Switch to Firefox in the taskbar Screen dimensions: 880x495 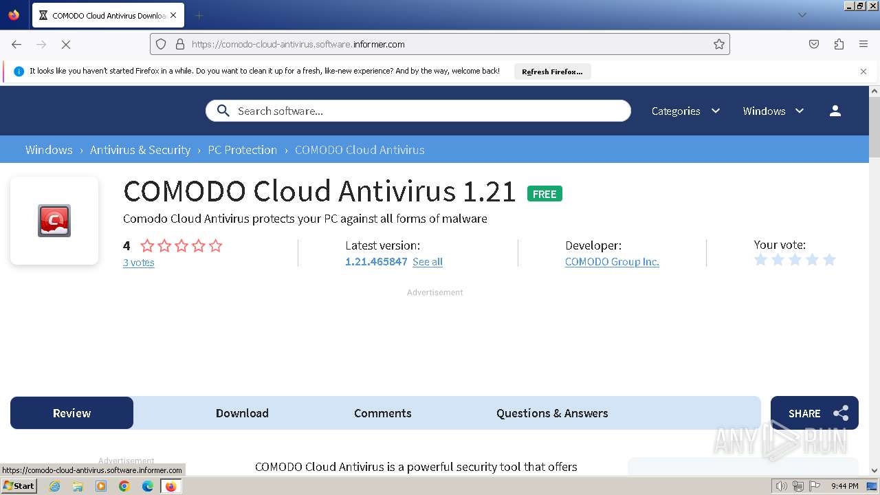pos(170,486)
